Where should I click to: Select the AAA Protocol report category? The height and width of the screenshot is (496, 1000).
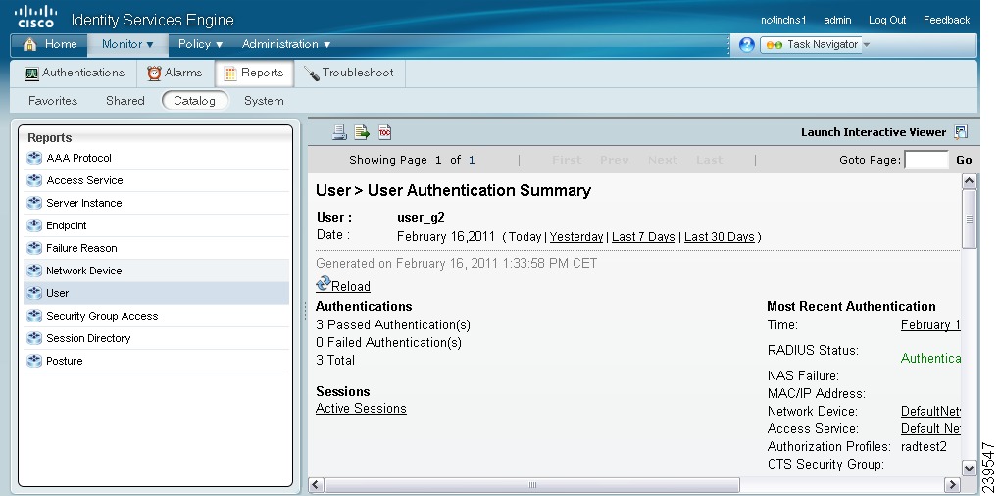click(x=157, y=158)
